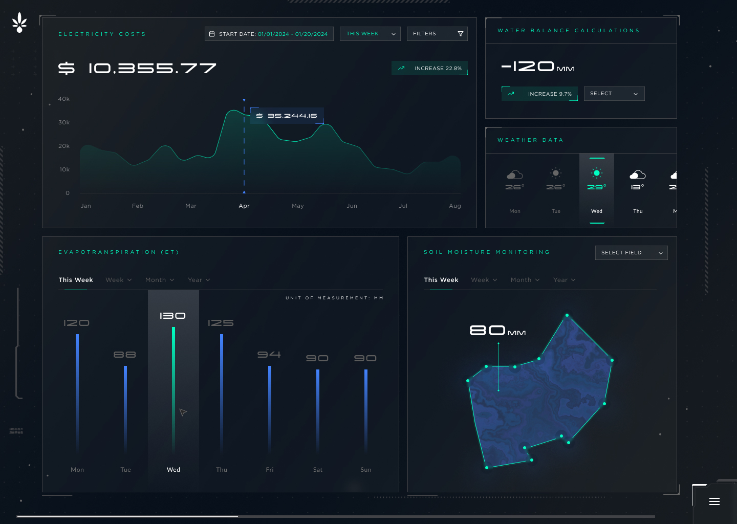Click the top vertex of the field polygon
The width and height of the screenshot is (737, 524).
tap(567, 315)
